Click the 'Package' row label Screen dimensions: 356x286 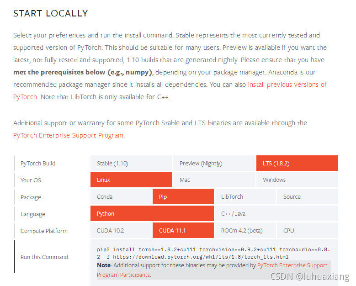pos(31,197)
